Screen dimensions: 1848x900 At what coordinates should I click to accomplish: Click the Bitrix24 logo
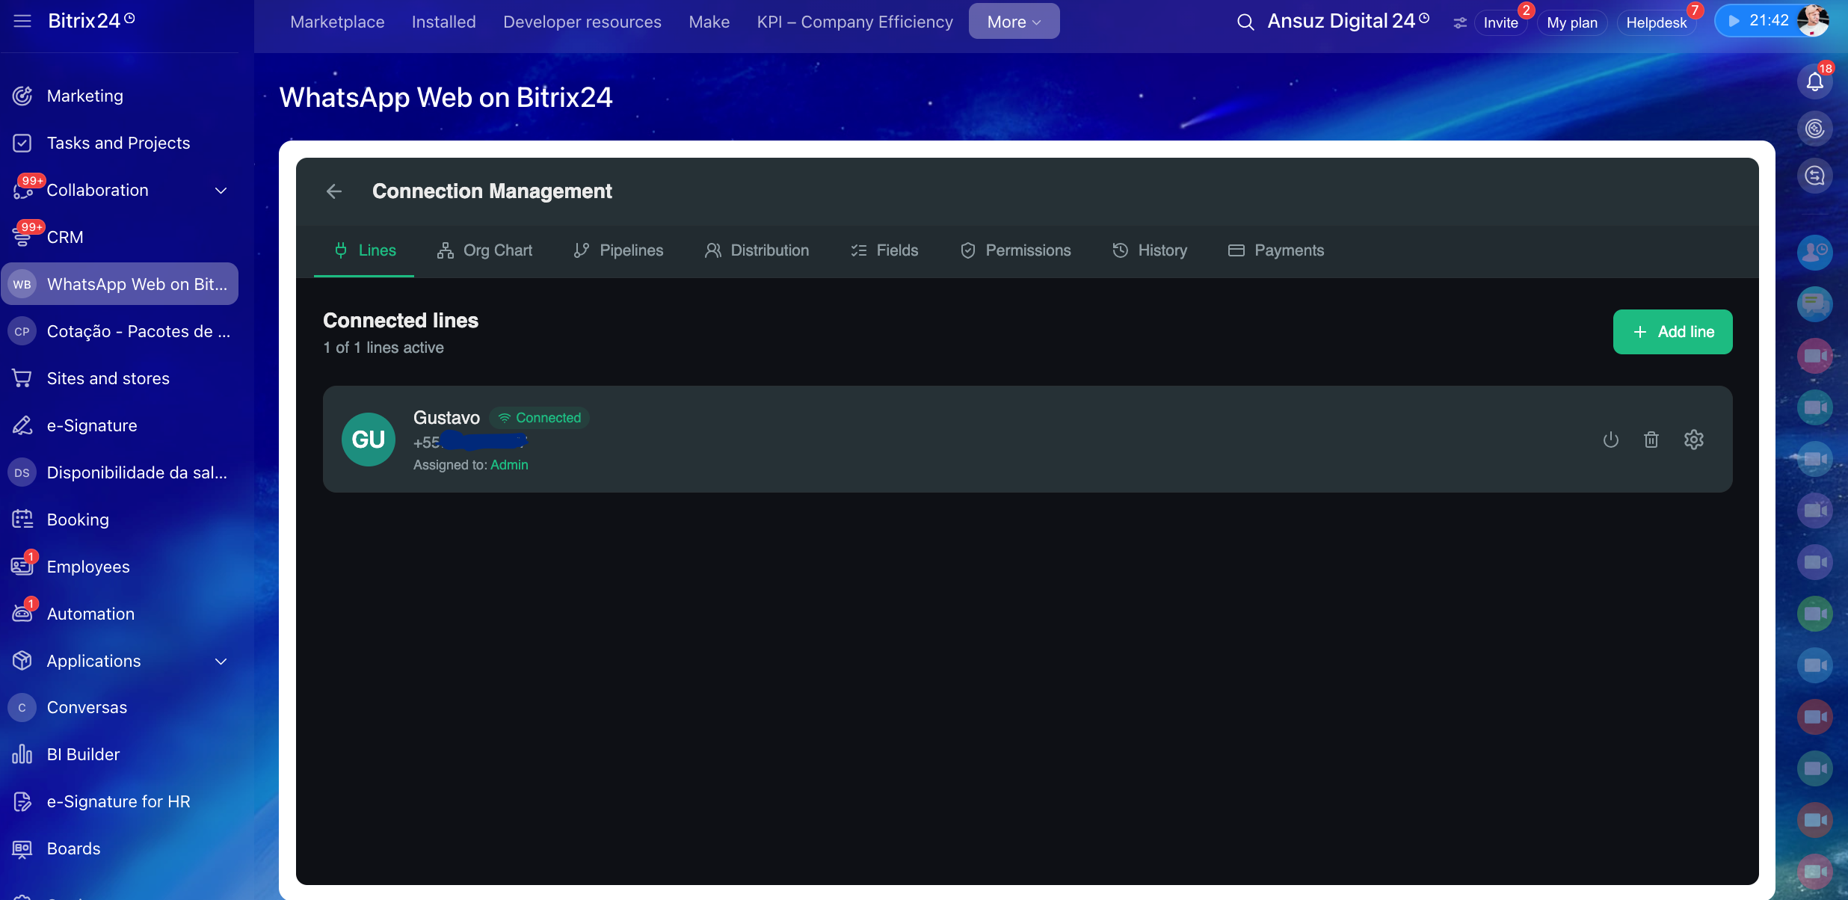84,21
